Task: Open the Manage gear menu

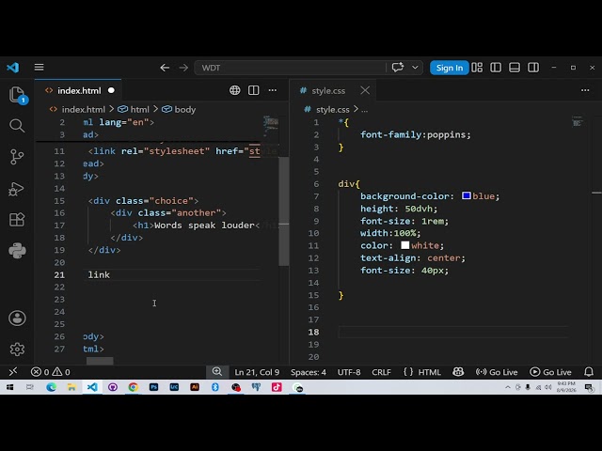Action: click(17, 349)
